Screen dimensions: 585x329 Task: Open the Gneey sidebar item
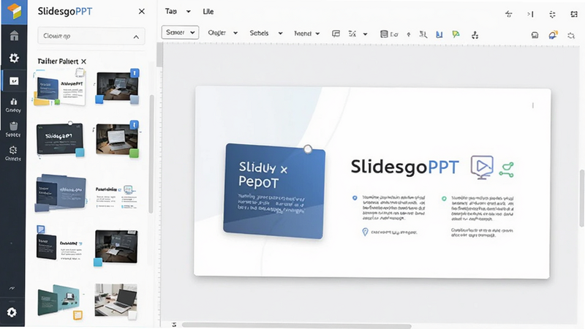point(13,105)
